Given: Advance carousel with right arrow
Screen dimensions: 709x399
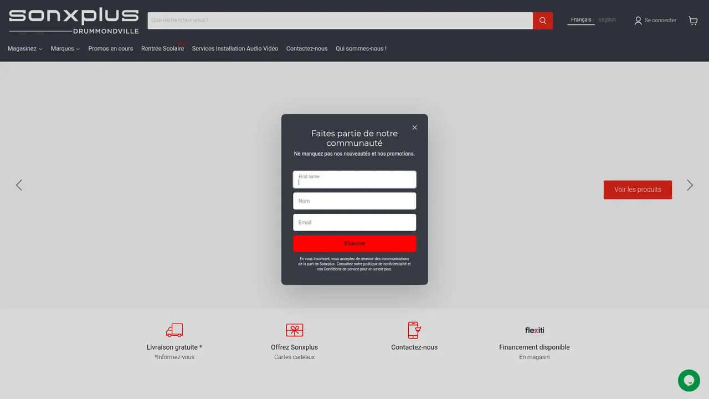Looking at the screenshot, I should tap(690, 185).
